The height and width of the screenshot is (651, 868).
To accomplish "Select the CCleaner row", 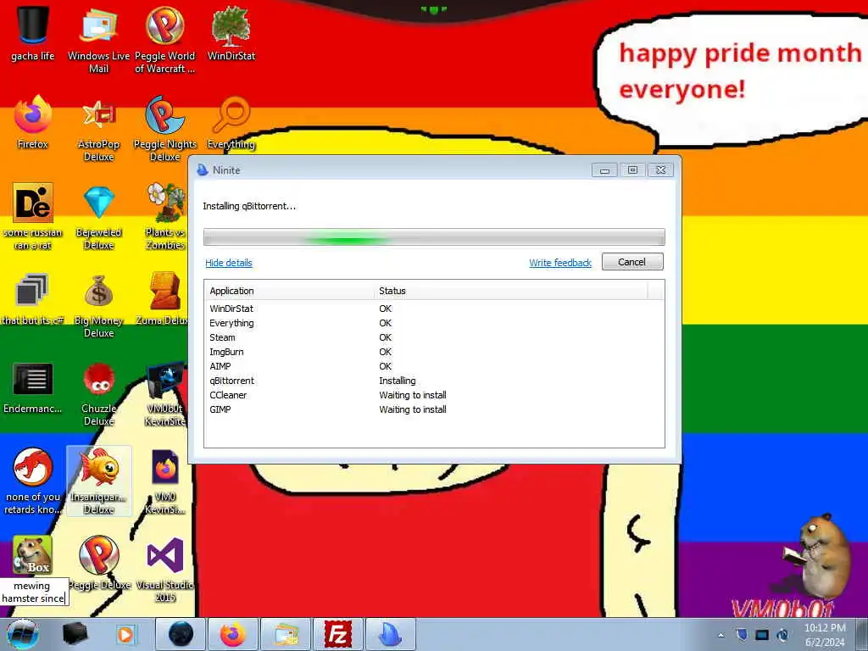I will [x=434, y=395].
